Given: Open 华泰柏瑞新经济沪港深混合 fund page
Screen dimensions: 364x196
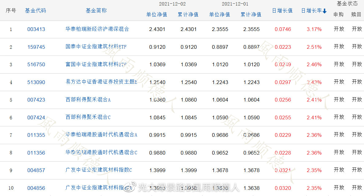Looking at the screenshot, I should (x=97, y=29).
